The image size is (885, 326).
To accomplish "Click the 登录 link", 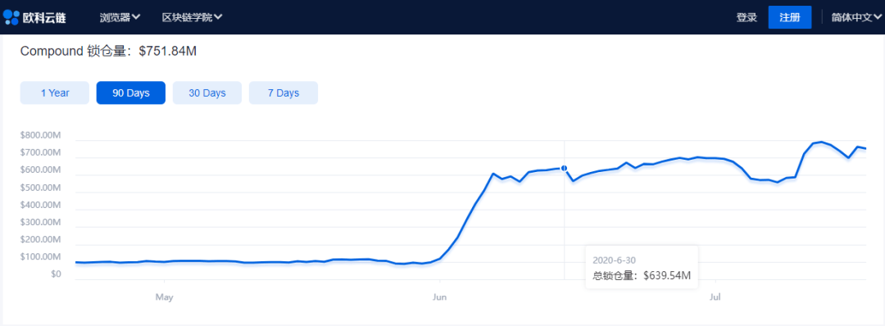I will pos(747,17).
